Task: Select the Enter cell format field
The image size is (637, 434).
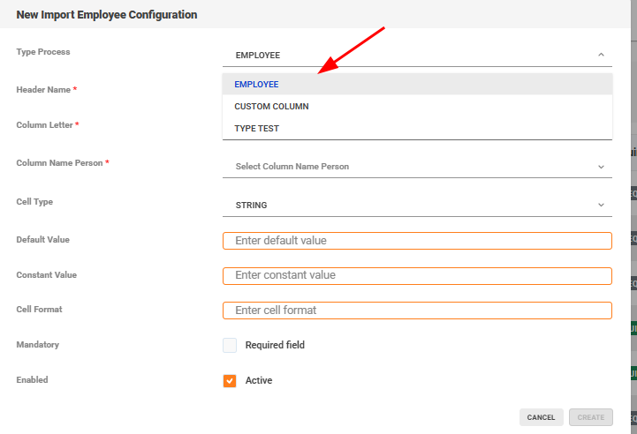Action: 417,311
